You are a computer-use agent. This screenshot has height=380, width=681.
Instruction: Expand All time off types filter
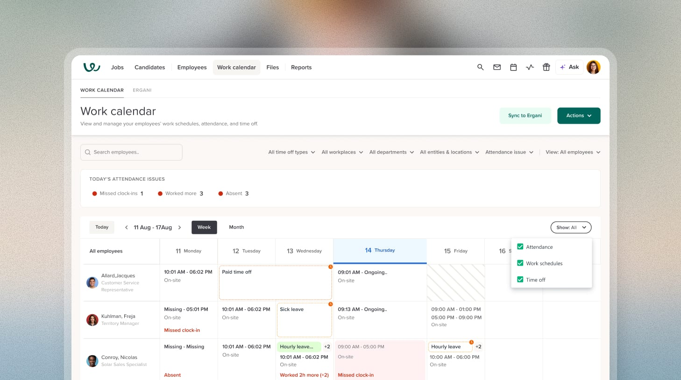(x=291, y=152)
